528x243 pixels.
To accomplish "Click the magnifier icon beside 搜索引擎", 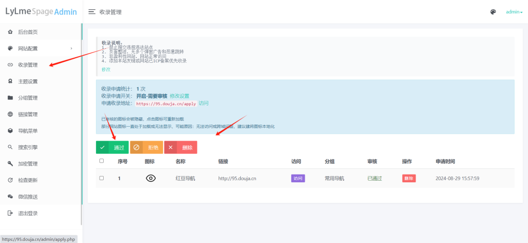I will click(10, 147).
